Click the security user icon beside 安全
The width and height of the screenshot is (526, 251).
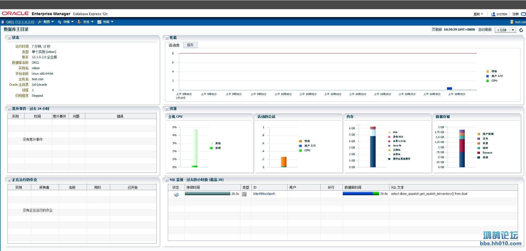point(79,22)
